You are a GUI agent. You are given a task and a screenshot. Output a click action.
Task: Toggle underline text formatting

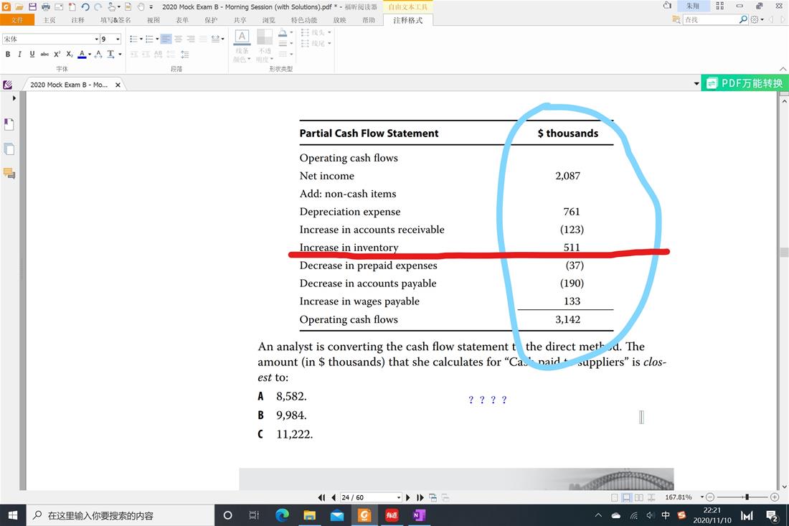(32, 55)
